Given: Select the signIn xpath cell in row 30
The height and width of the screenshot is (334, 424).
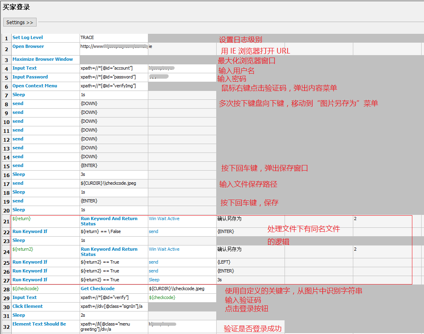Looking at the screenshot, I should point(114,306).
